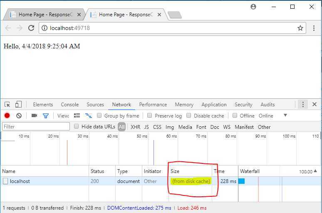The width and height of the screenshot is (322, 213).
Task: Toggle the network filter funnel
Action: tap(46, 116)
